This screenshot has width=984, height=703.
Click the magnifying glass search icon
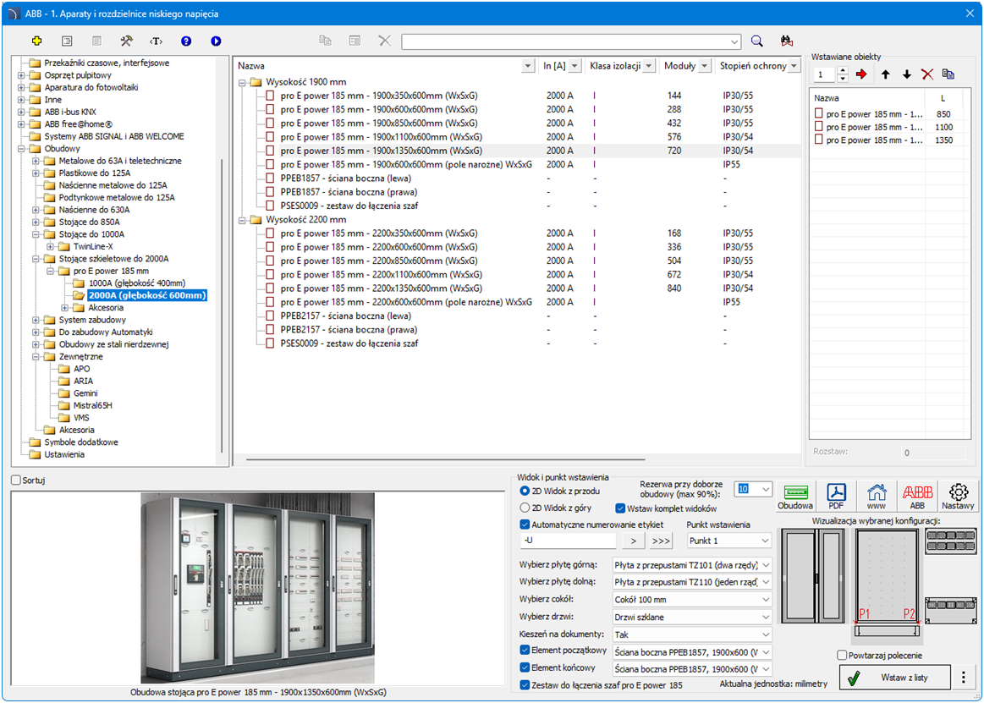pyautogui.click(x=757, y=41)
